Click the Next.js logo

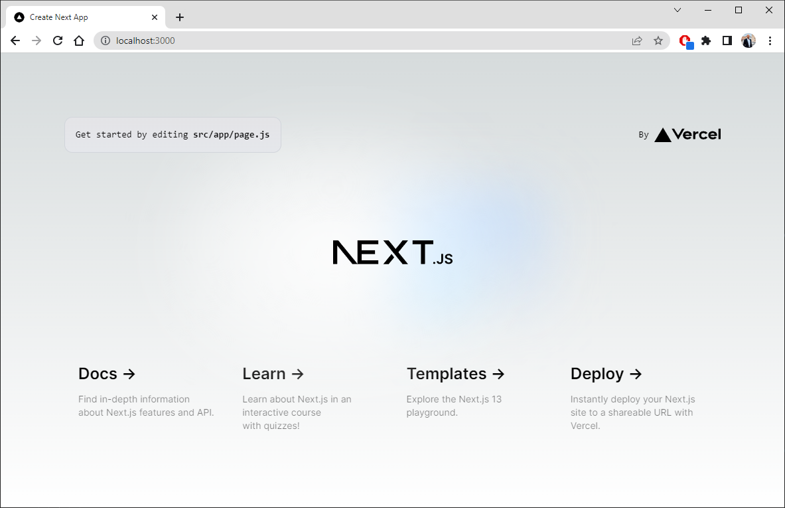pos(393,252)
